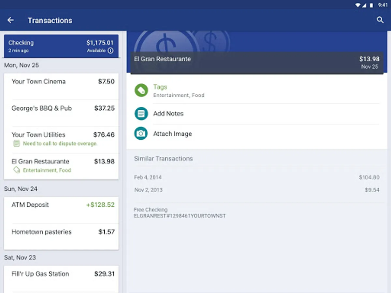Click the $29.31 gas station amount
This screenshot has width=391, height=293.
click(x=104, y=274)
